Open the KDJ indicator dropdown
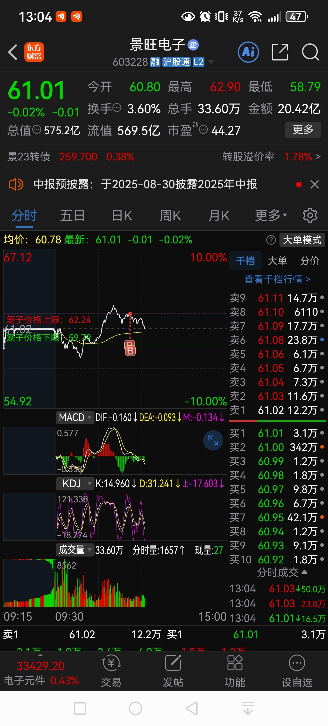The width and height of the screenshot is (328, 726). click(75, 483)
